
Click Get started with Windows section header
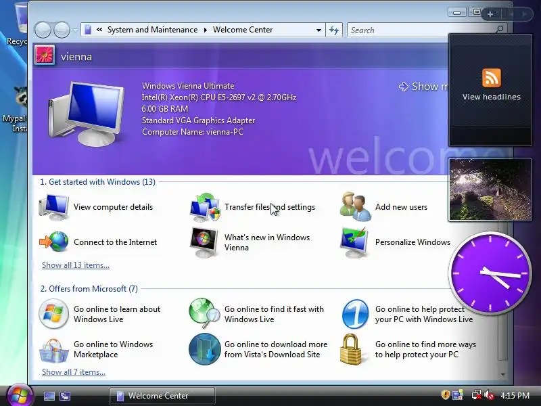pos(97,182)
